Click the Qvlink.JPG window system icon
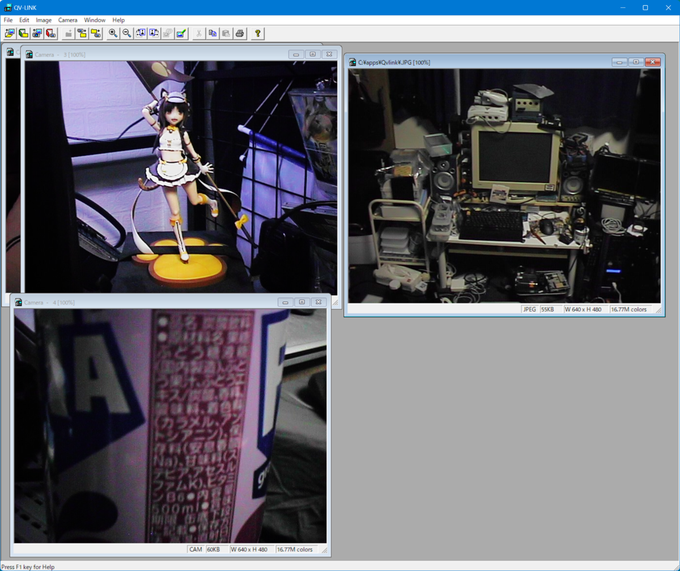This screenshot has height=571, width=680. point(352,62)
